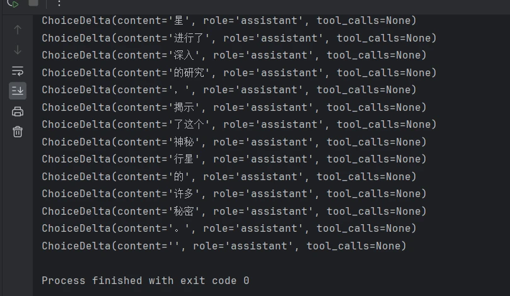Click the output line with content '深入'

(x=234, y=55)
